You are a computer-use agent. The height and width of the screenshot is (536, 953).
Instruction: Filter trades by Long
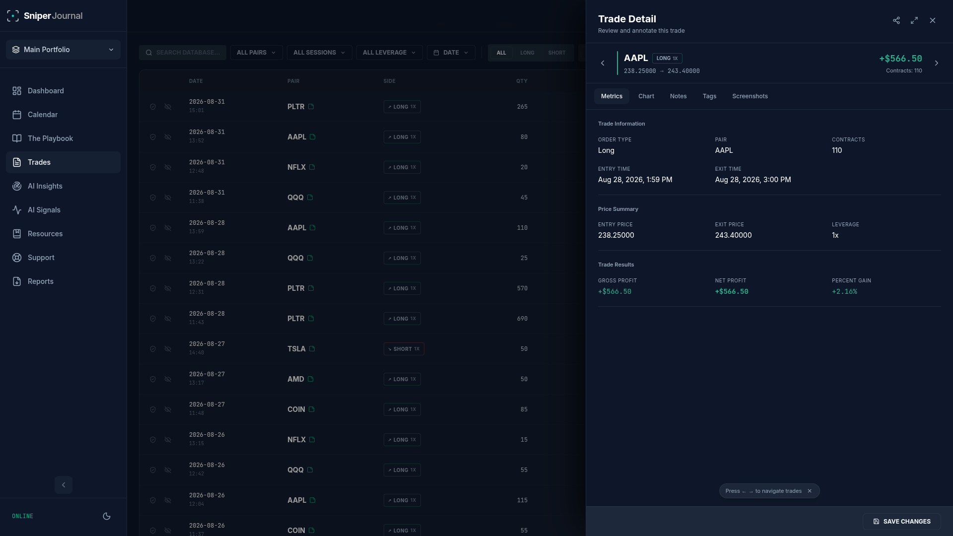[527, 53]
